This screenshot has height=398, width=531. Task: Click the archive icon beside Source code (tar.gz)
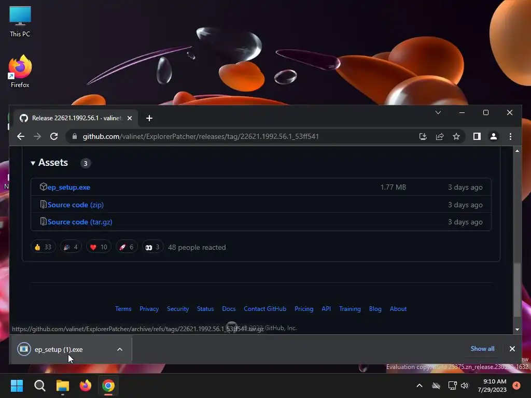[x=43, y=222]
